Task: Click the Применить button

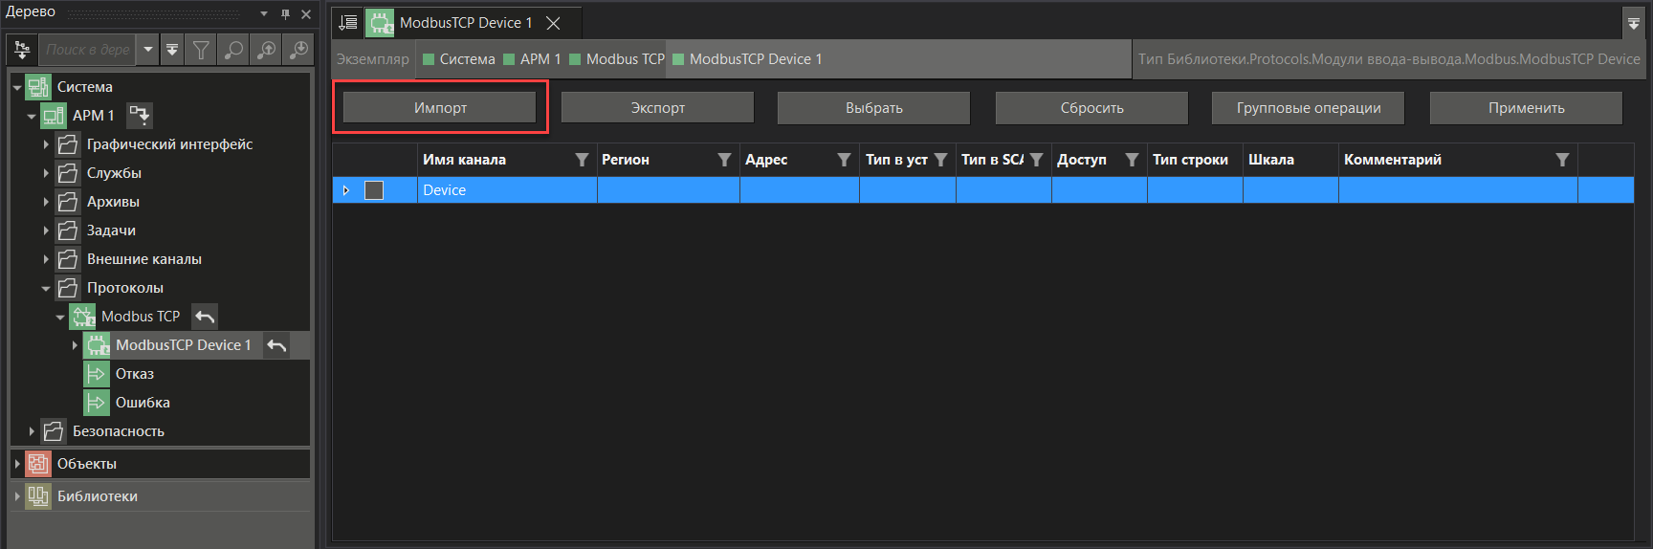Action: click(1526, 108)
